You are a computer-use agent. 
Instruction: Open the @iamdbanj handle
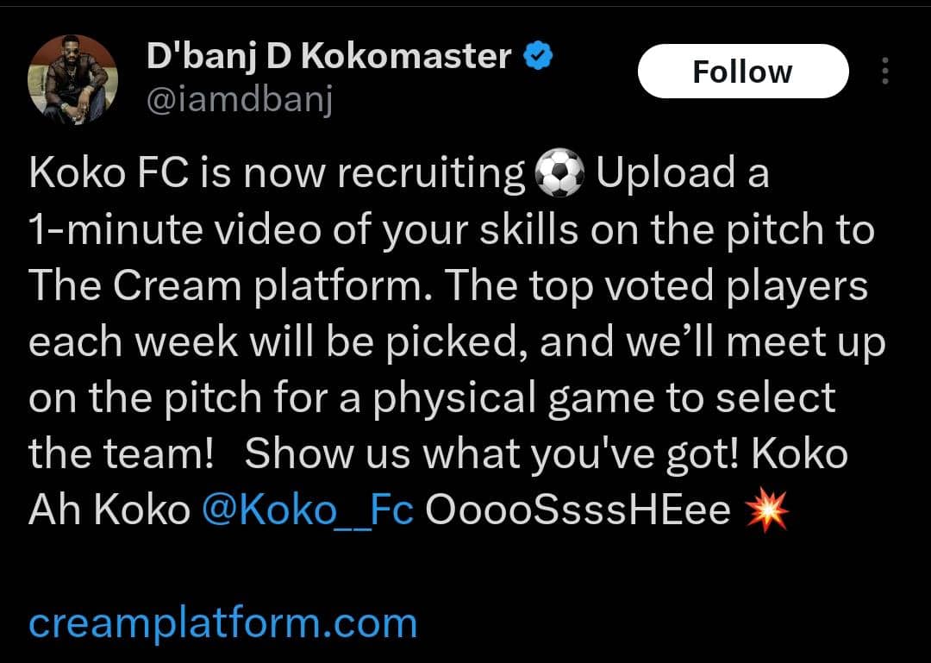coord(239,100)
